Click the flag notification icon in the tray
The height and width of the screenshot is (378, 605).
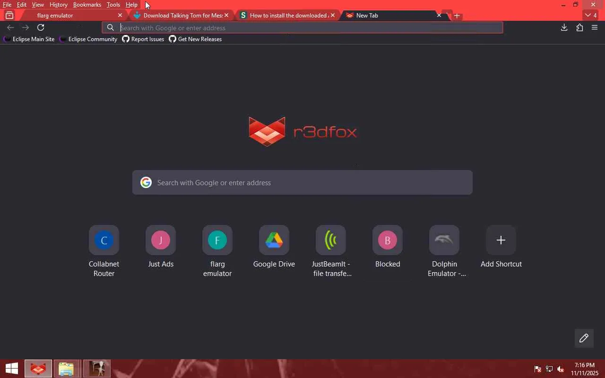pos(538,369)
